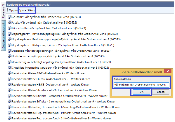Select Revisionsberättelse Stiftelse - Sammanställning row
This screenshot has height=122, width=175.
(x=63, y=102)
